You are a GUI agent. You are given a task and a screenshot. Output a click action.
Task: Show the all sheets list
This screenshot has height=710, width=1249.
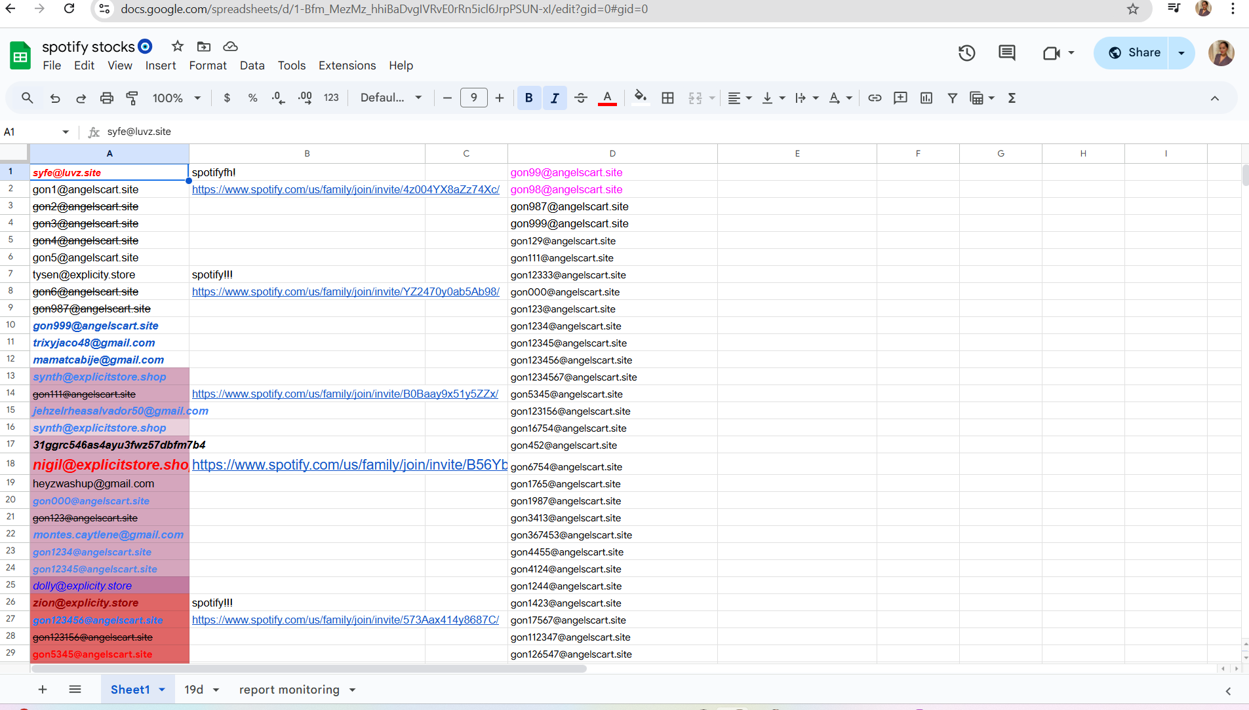75,690
